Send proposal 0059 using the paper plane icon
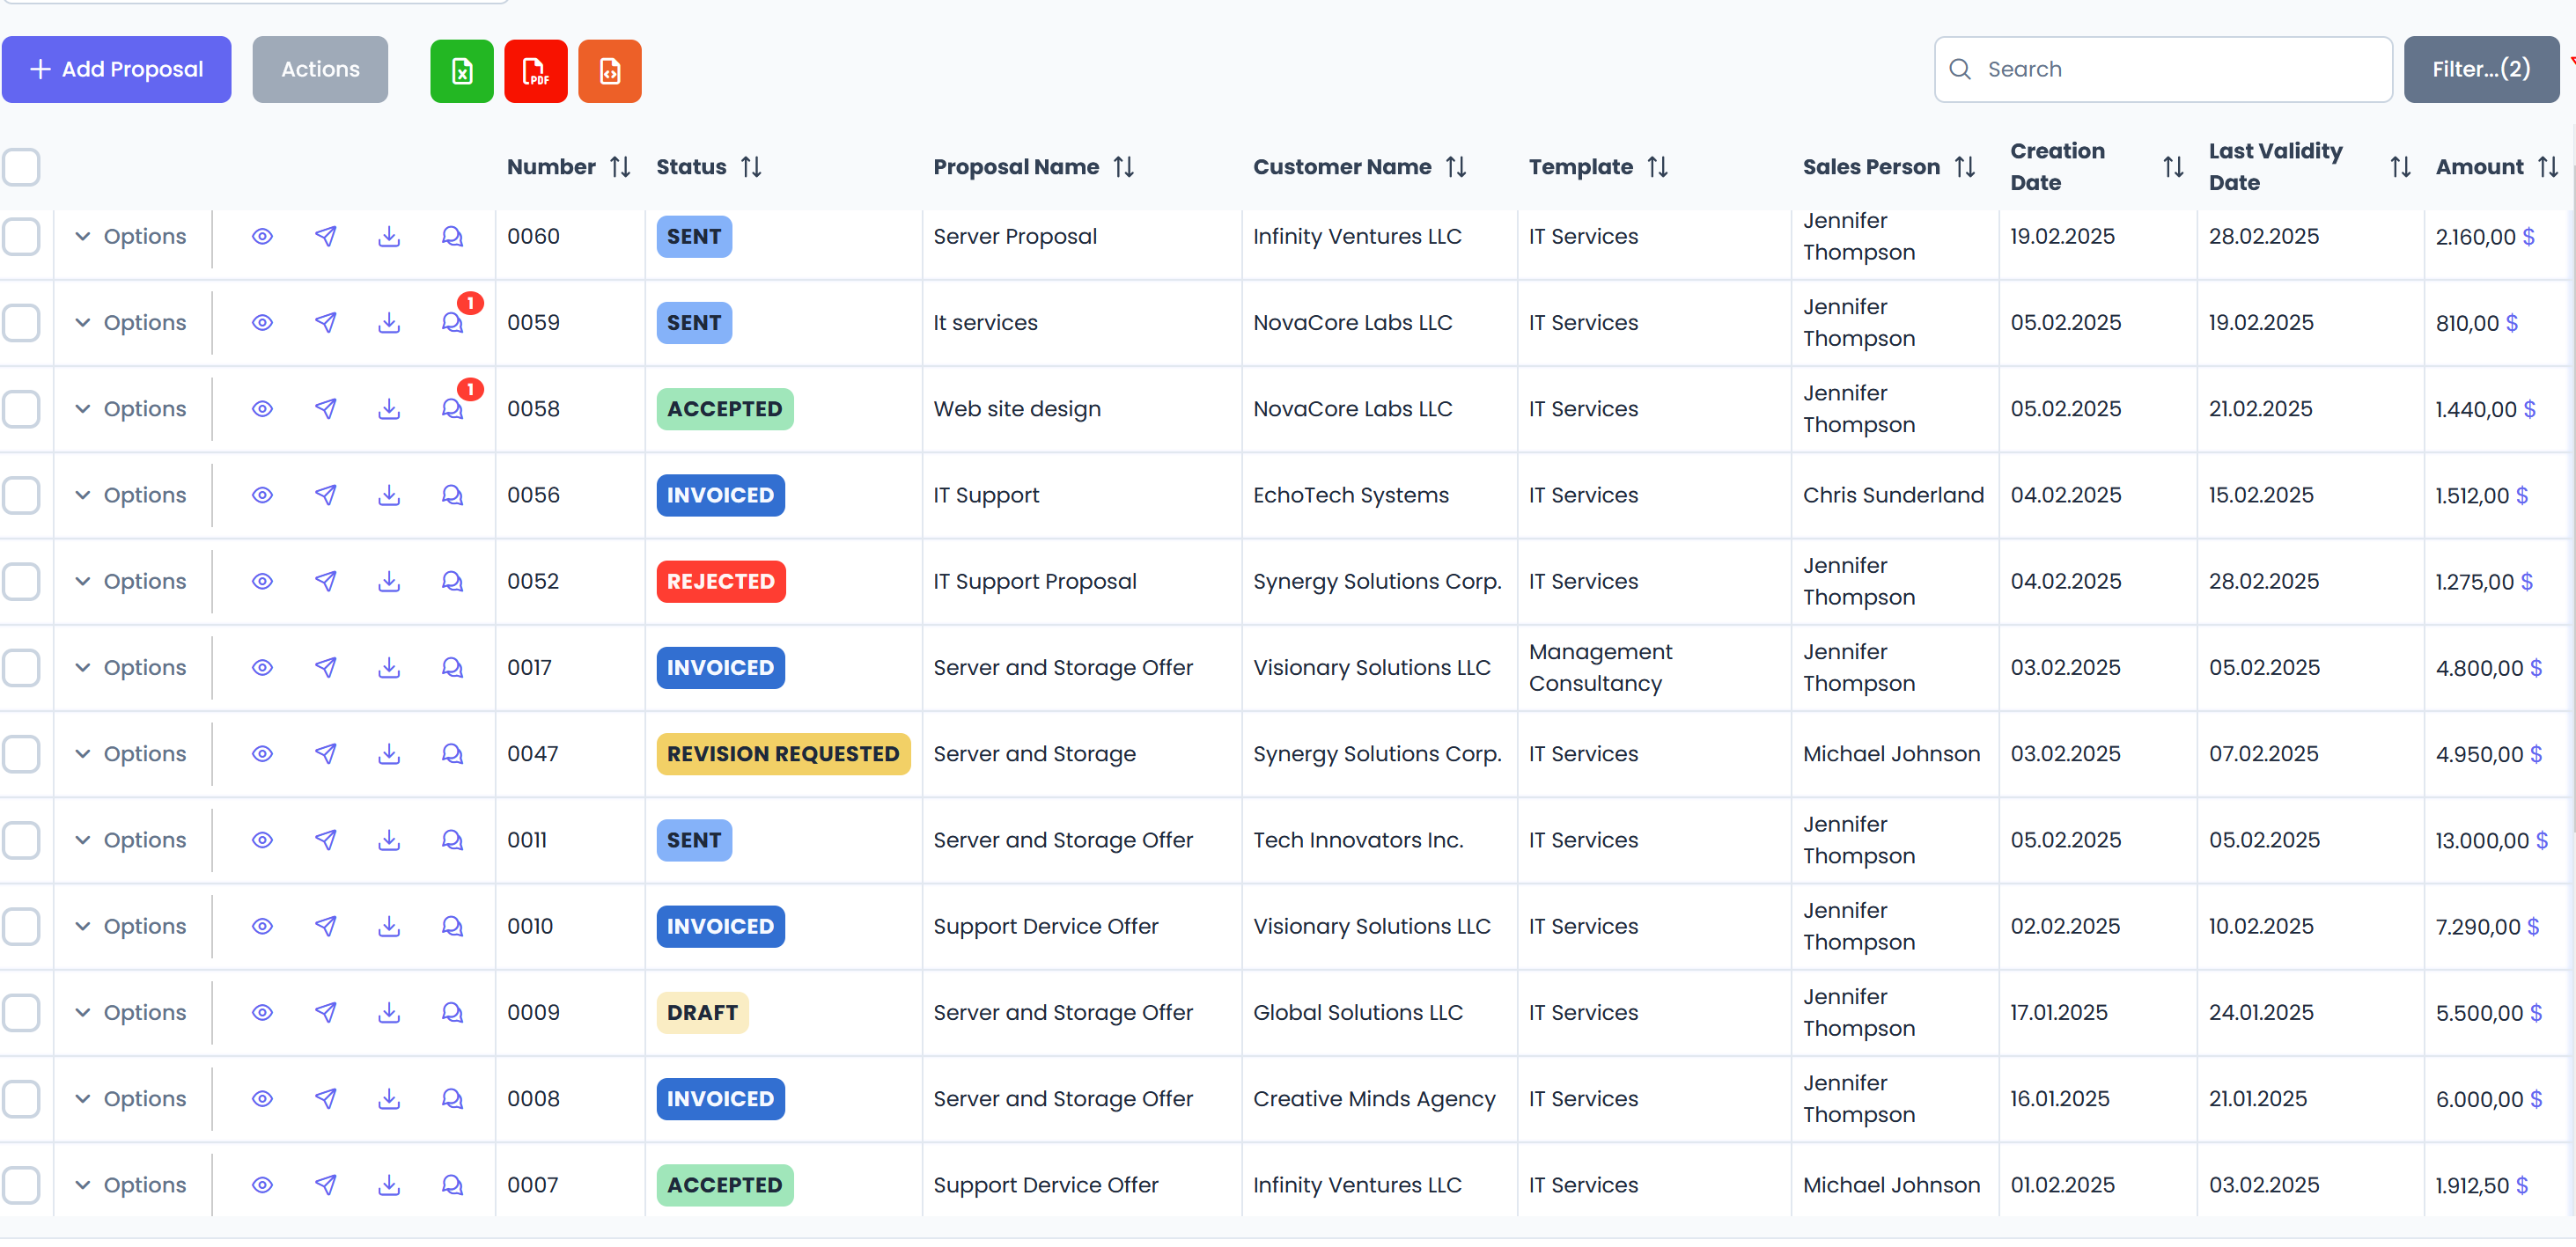The image size is (2576, 1247). tap(326, 323)
